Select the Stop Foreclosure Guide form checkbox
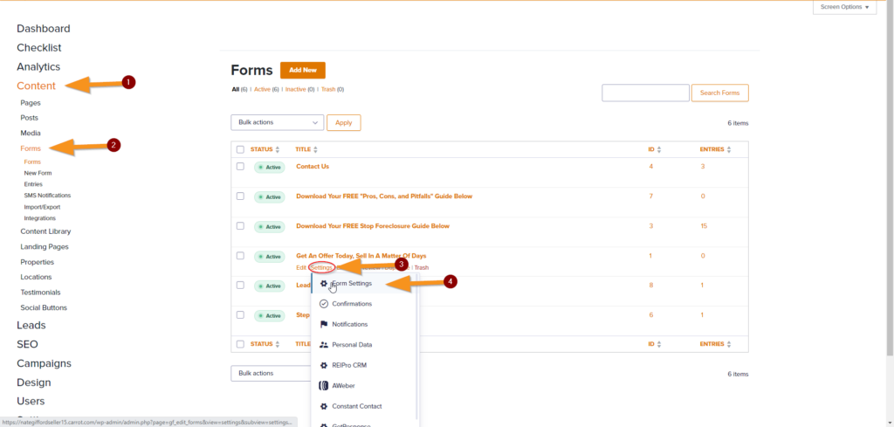Viewport: 894px width, 427px height. click(240, 226)
